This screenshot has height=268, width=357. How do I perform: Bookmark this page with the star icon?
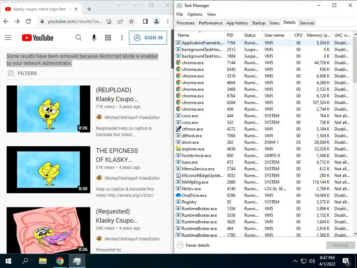tap(131, 21)
